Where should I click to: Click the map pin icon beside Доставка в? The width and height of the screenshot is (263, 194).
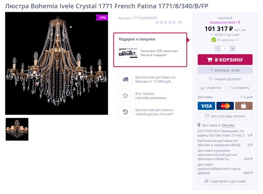[x=200, y=125]
